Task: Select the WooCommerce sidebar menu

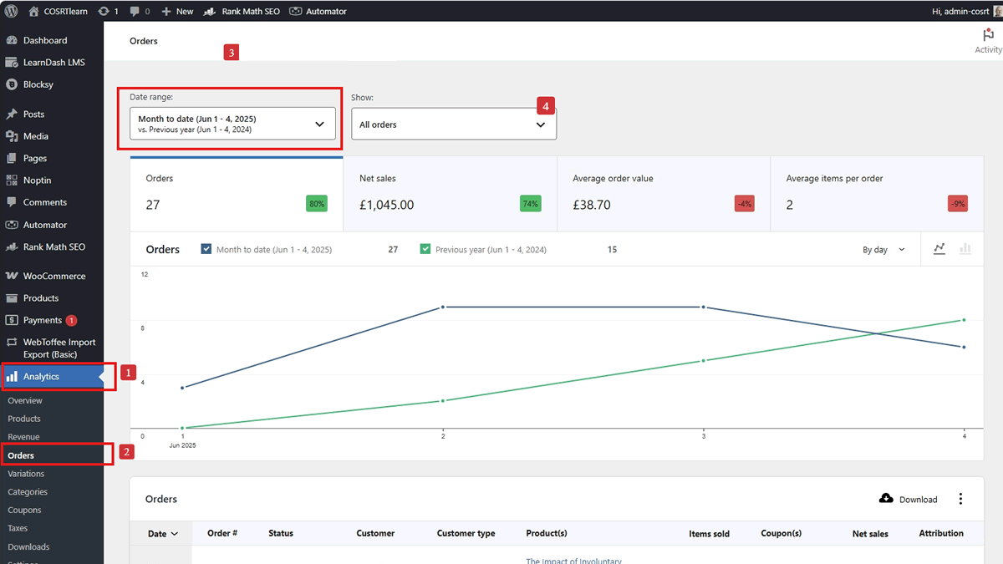Action: (x=52, y=276)
